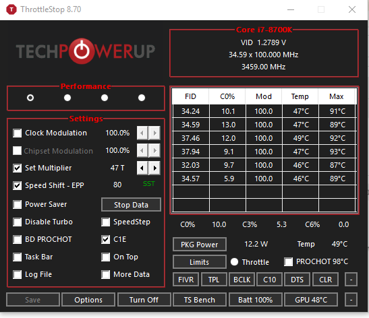Click the Turn Off button
This screenshot has width=369, height=318.
pos(144,300)
